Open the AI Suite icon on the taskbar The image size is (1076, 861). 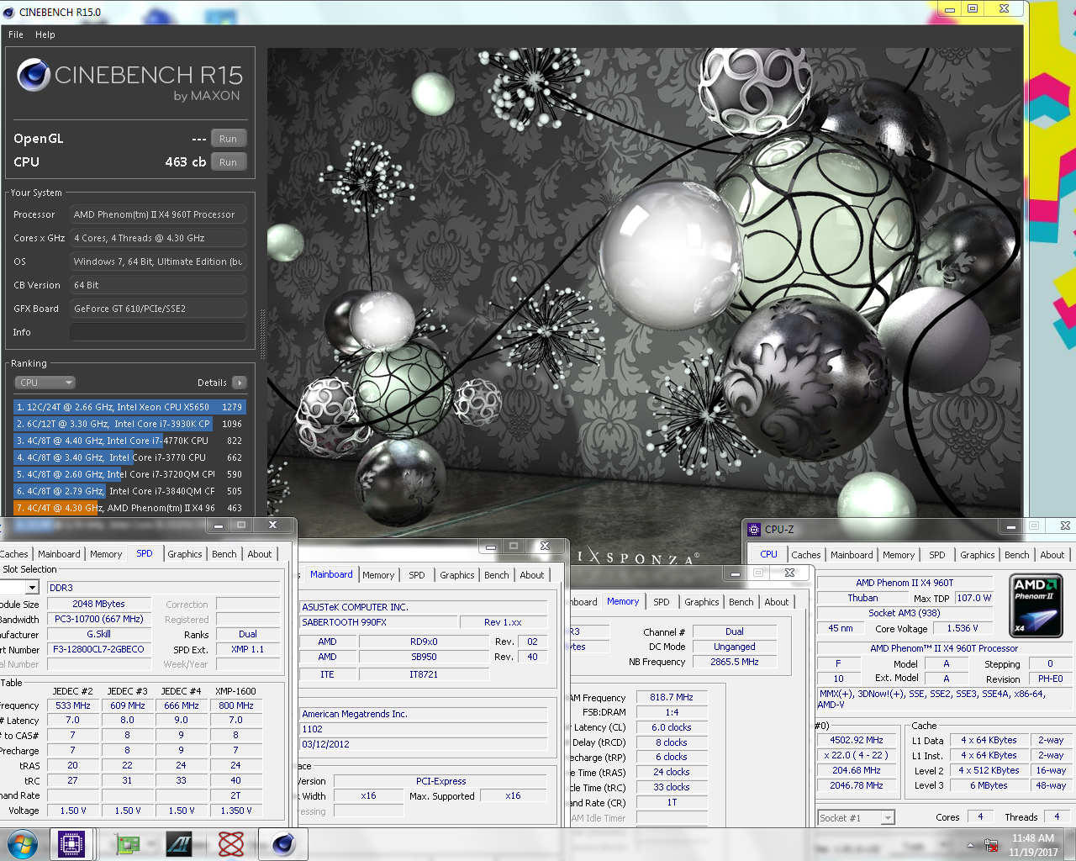179,844
